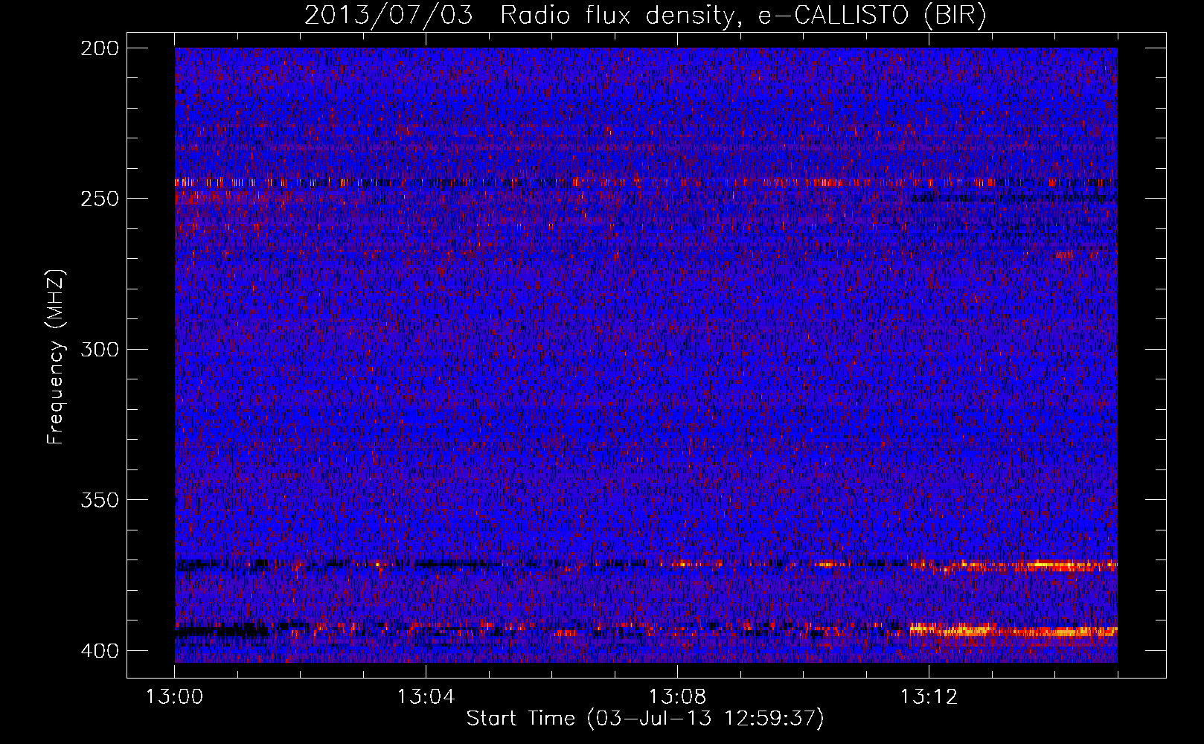
Task: Click the '250' frequency tick label
Action: coord(99,199)
